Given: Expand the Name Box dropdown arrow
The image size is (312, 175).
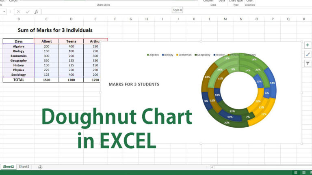Looking at the screenshot, I should click(4, 12).
